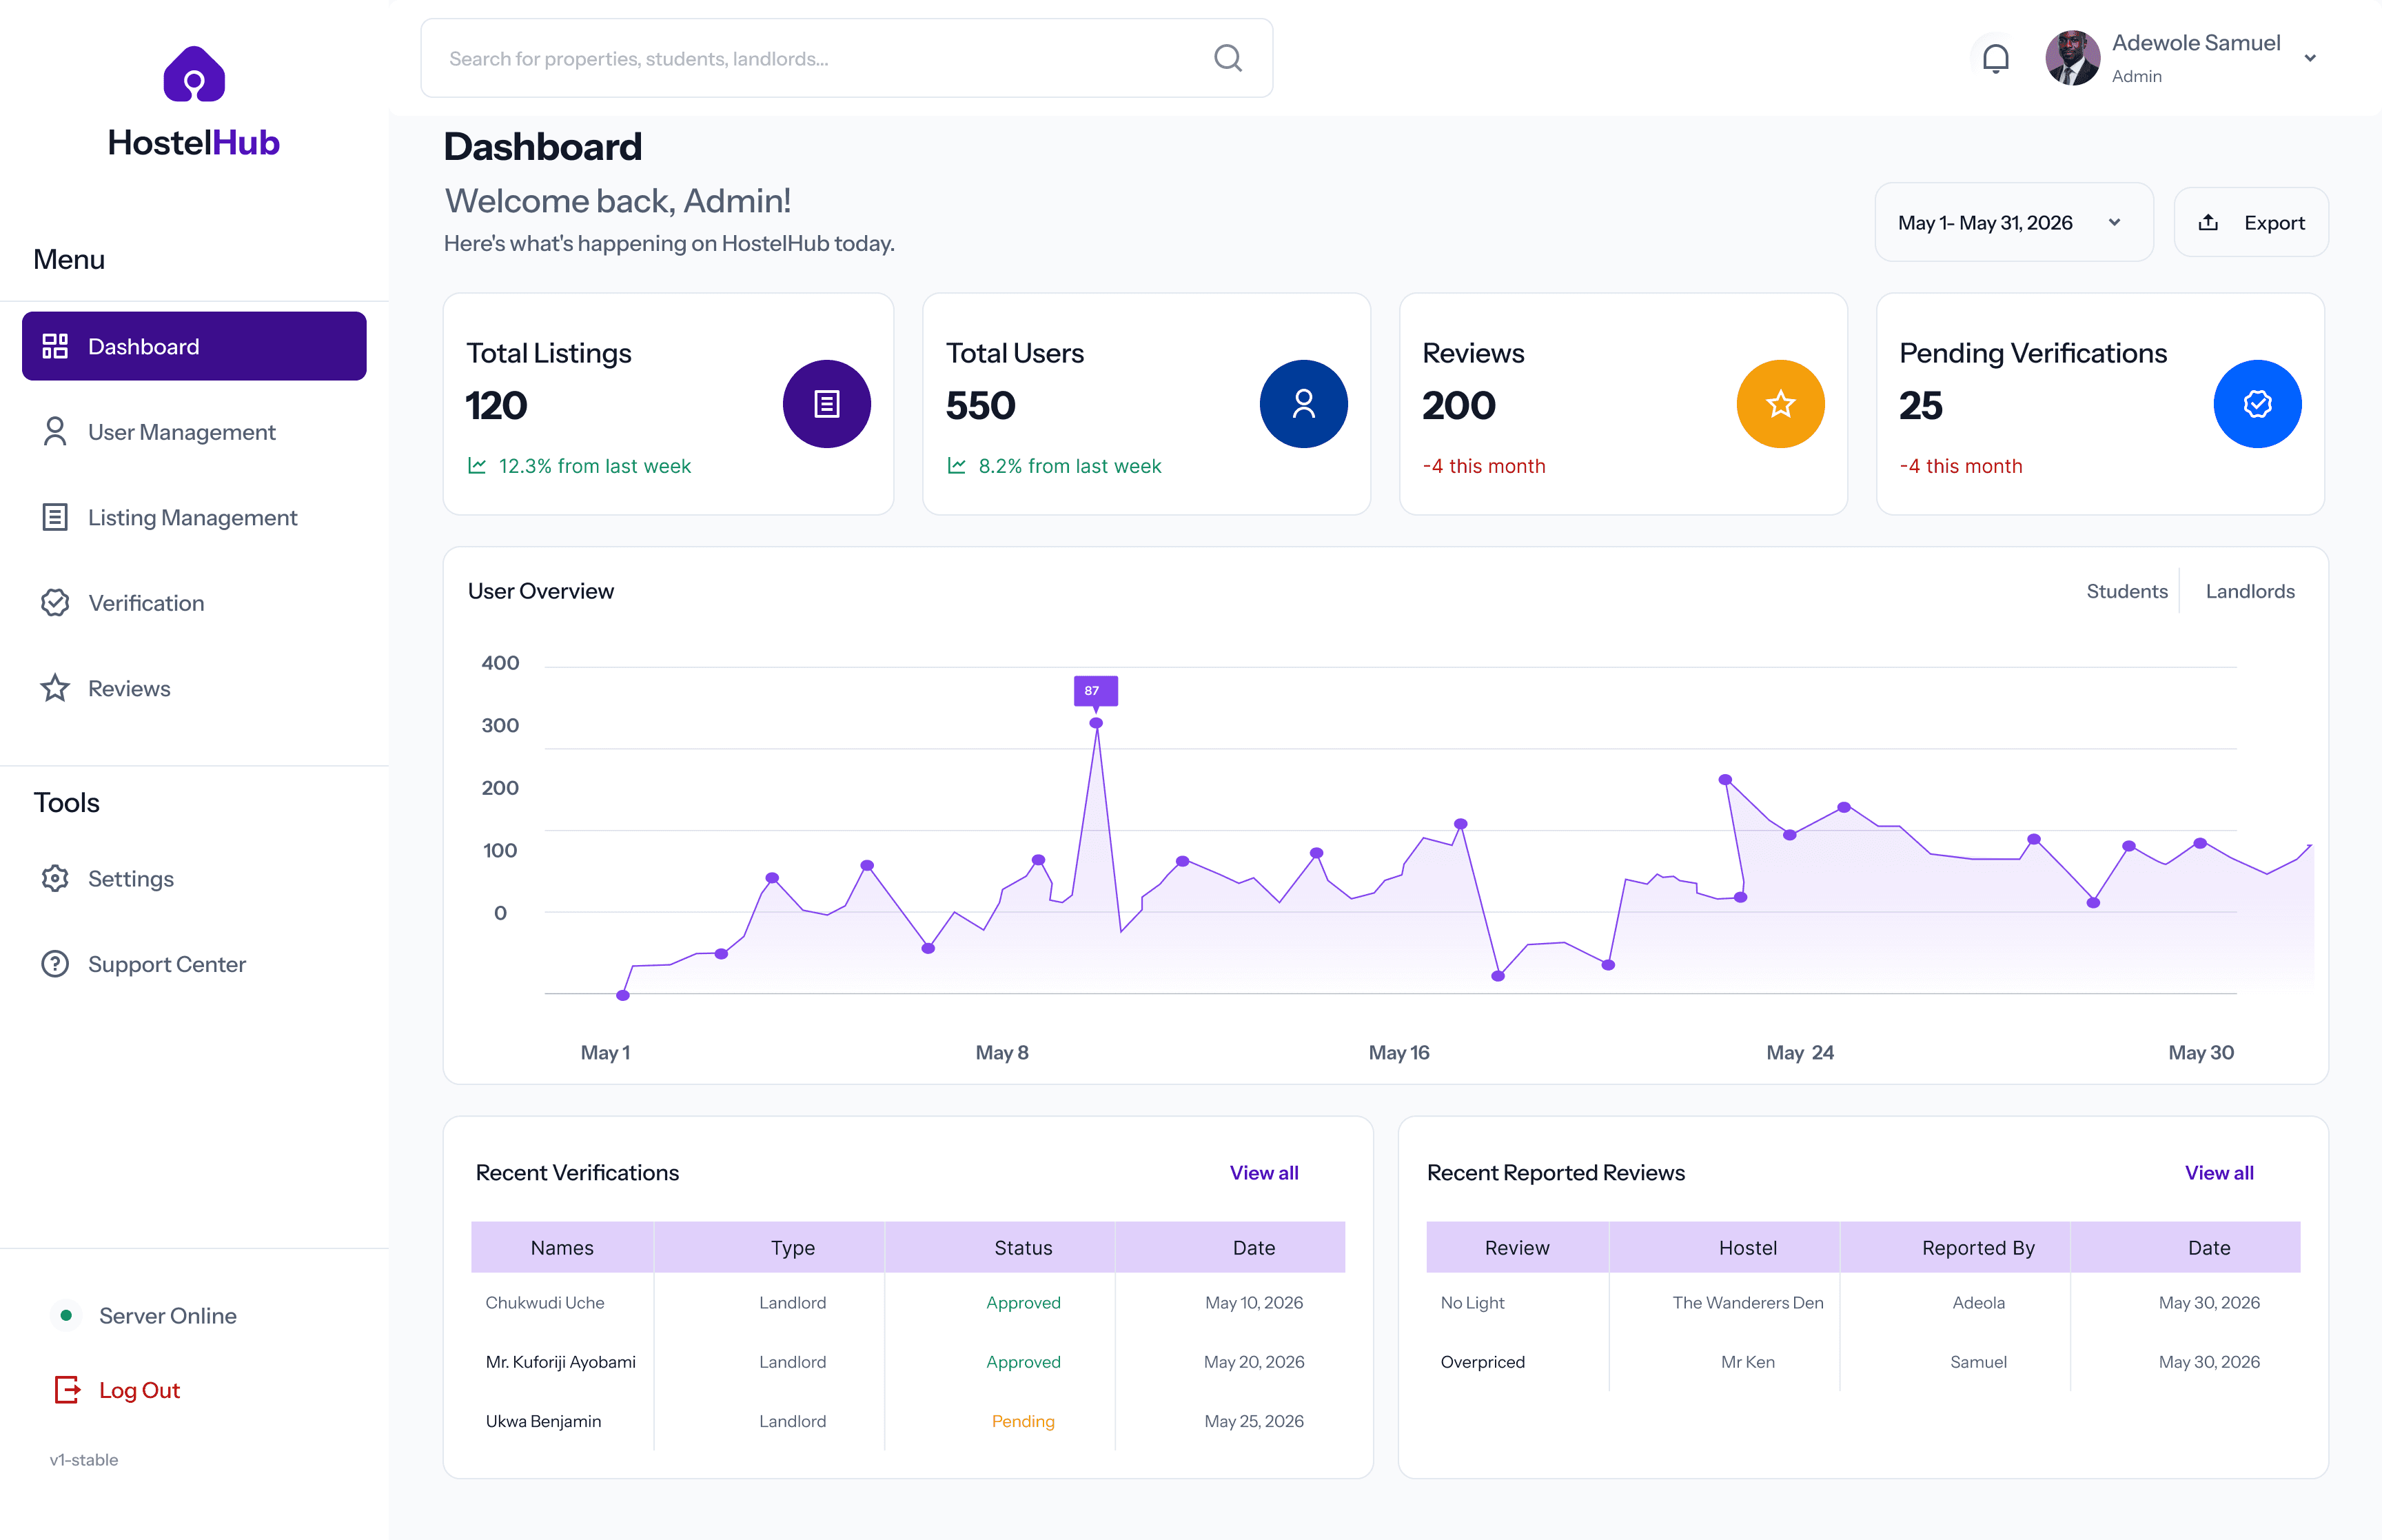Viewport: 2382px width, 1540px height.
Task: Click the Log Out text
Action: [139, 1390]
